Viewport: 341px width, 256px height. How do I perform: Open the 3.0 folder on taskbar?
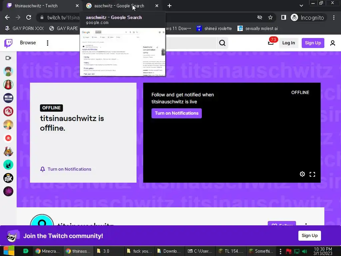(x=109, y=251)
